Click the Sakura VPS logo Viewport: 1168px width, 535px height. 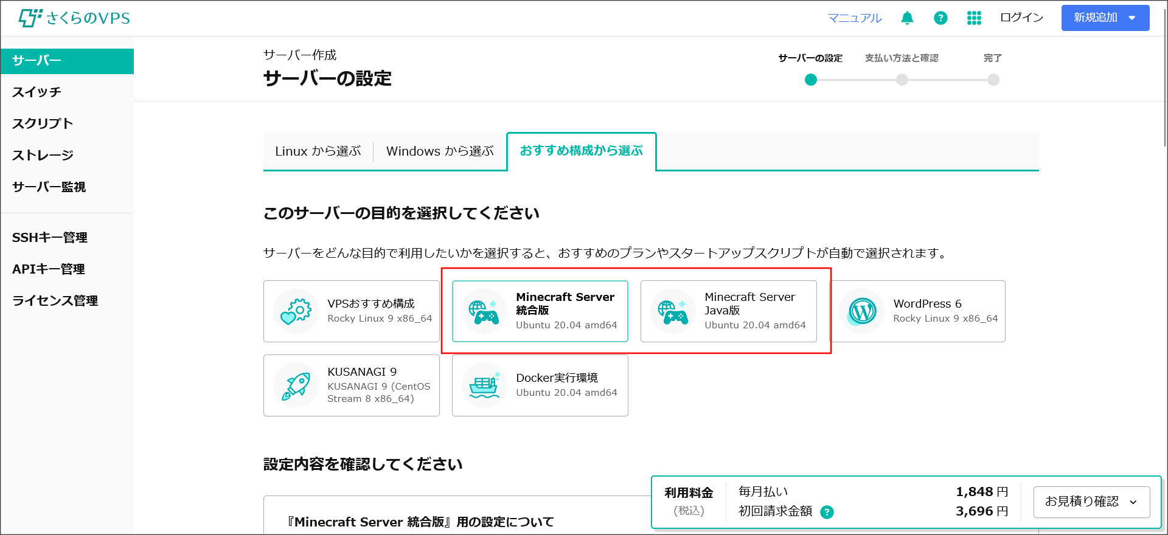point(74,18)
